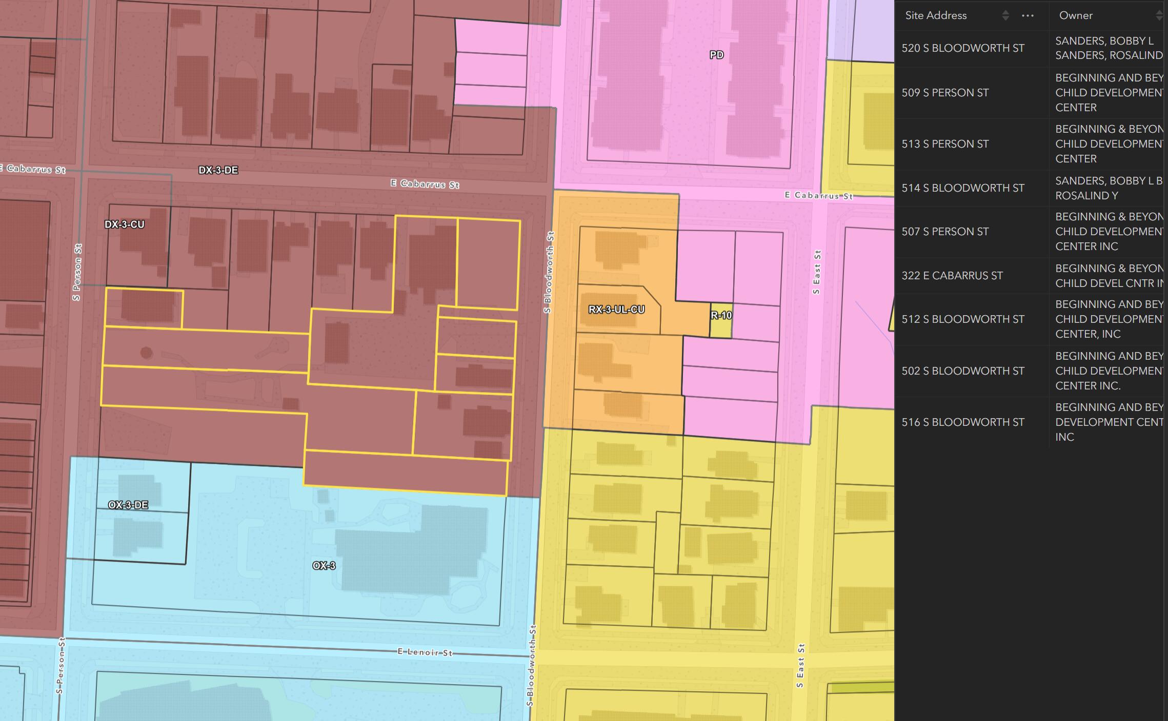Click the OX-3-DE labeled blue parcel
Viewport: 1168px width, 721px height.
click(x=128, y=505)
